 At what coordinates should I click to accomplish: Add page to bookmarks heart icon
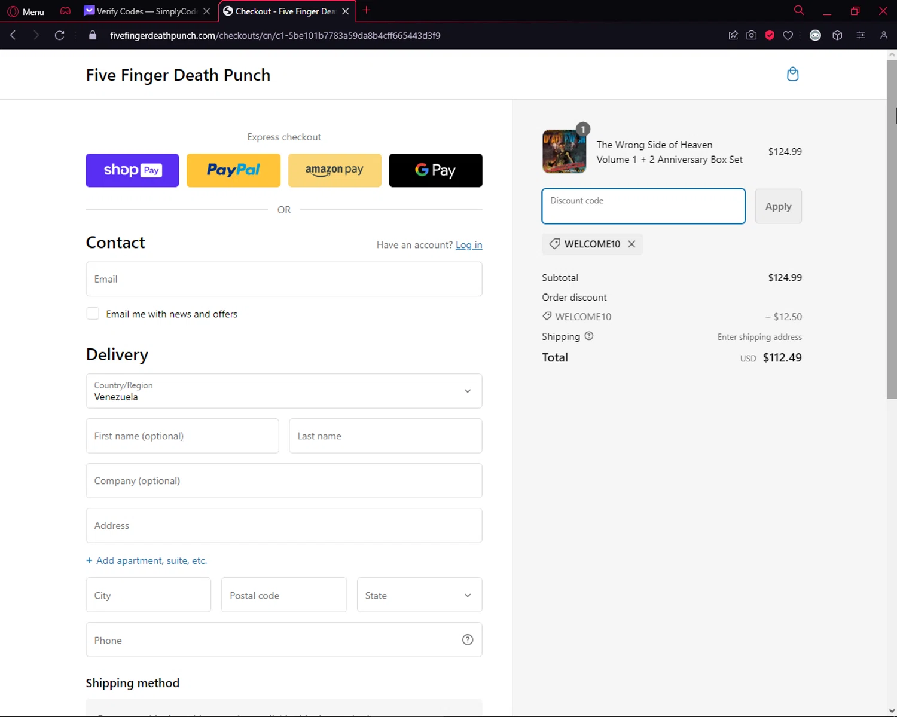tap(788, 35)
